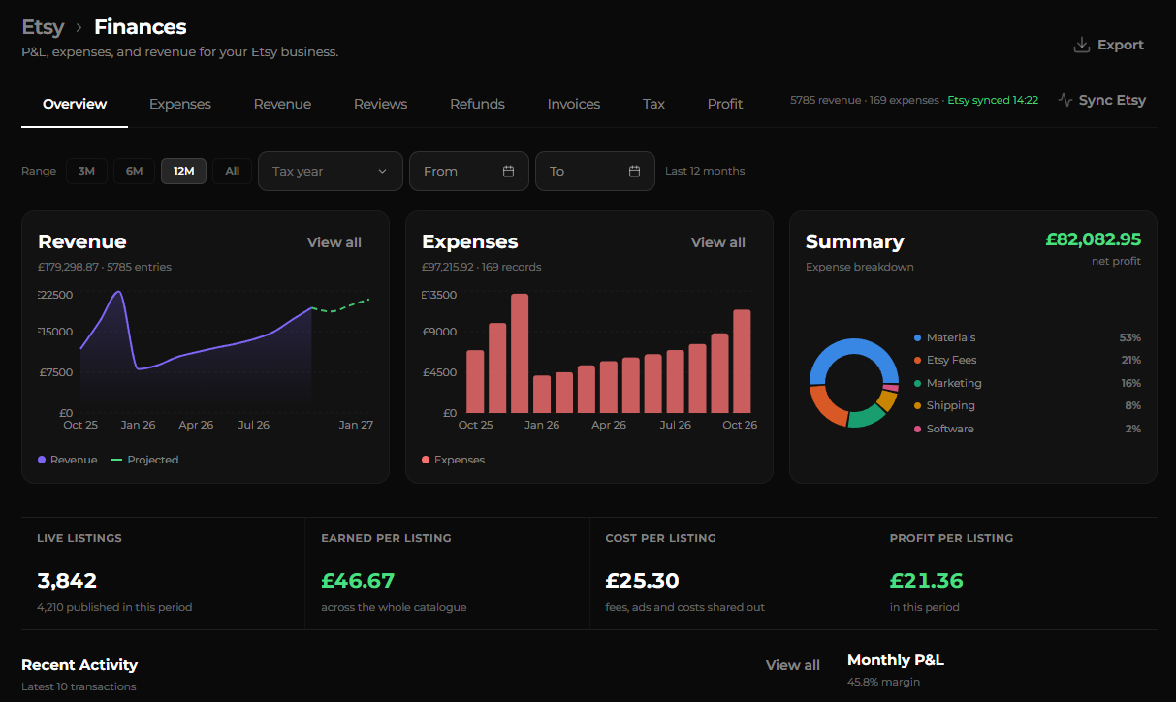This screenshot has height=702, width=1176.
Task: Click the £179,298.87 revenue total text
Action: pos(69,267)
